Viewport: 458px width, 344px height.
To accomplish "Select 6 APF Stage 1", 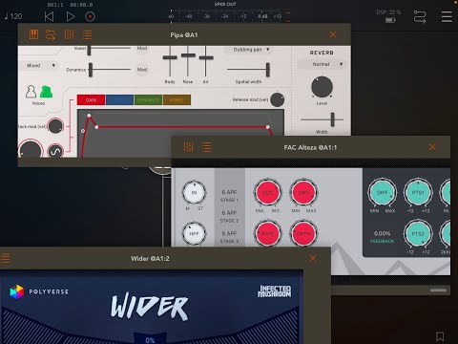I will tap(229, 196).
